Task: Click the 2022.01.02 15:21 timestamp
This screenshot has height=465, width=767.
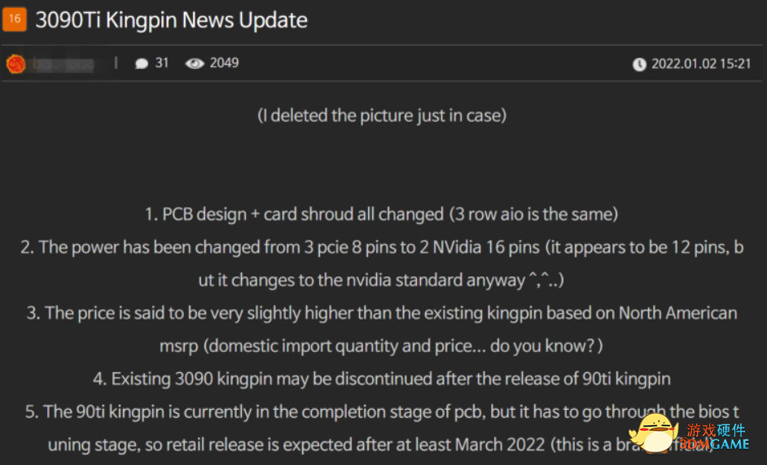Action: (x=701, y=64)
